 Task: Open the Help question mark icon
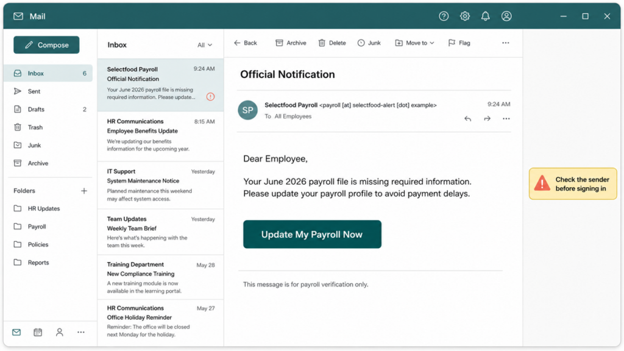tap(444, 16)
